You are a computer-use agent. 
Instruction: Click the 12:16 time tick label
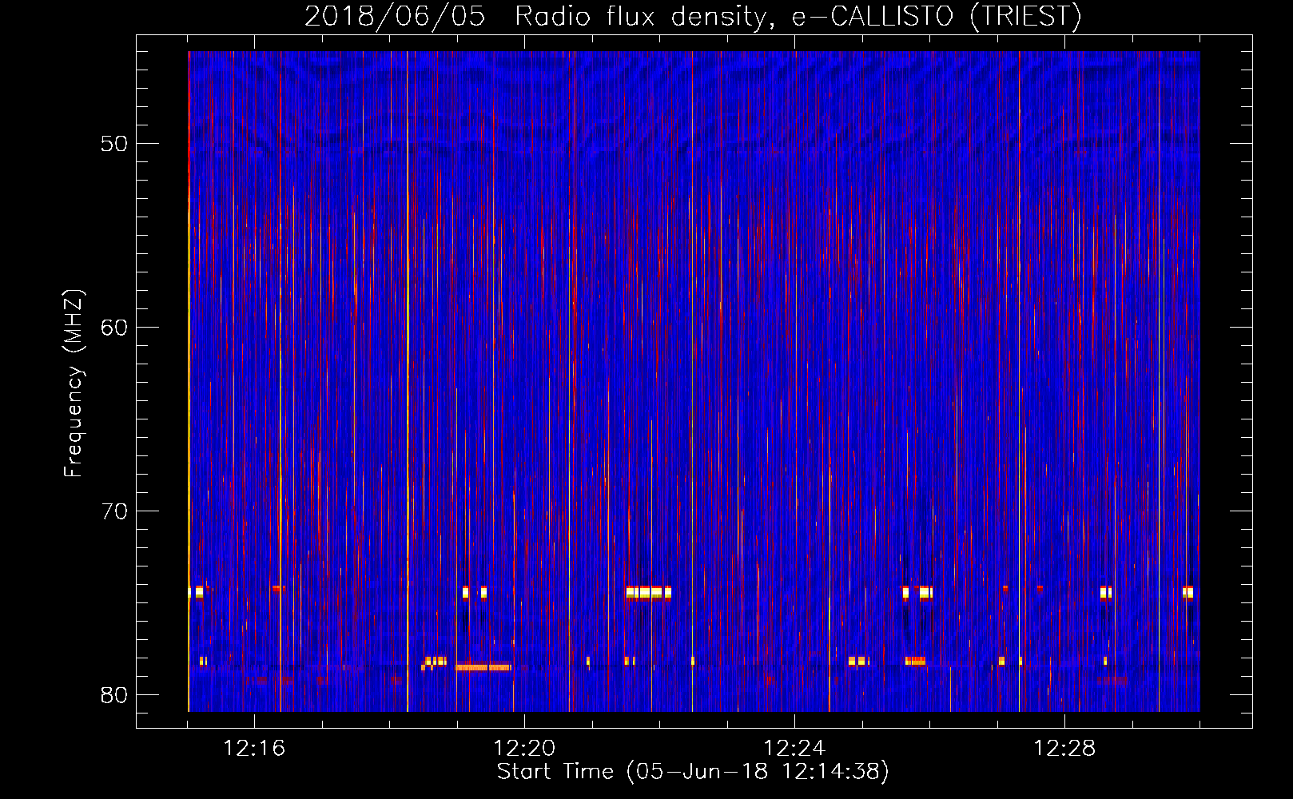click(254, 748)
